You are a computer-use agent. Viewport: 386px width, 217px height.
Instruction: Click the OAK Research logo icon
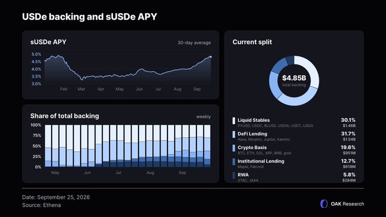click(324, 204)
